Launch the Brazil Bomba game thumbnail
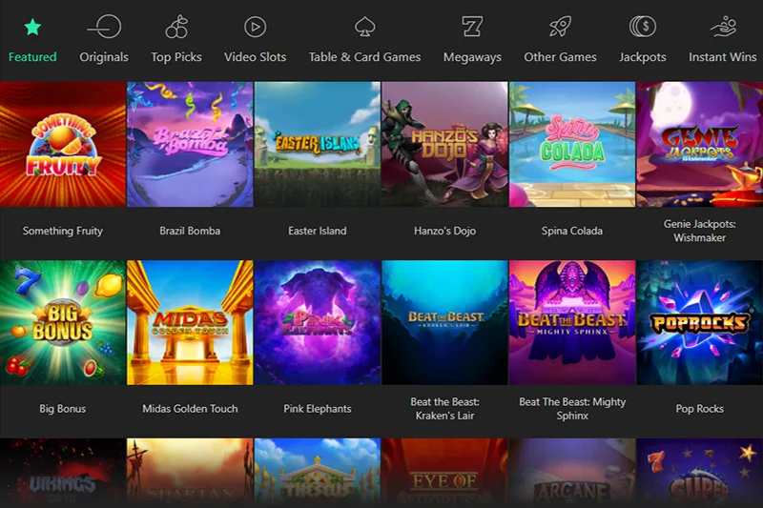Image resolution: width=763 pixels, height=508 pixels. (x=190, y=144)
